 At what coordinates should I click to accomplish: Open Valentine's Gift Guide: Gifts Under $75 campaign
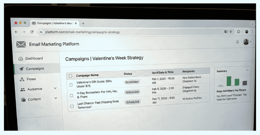click(94, 84)
